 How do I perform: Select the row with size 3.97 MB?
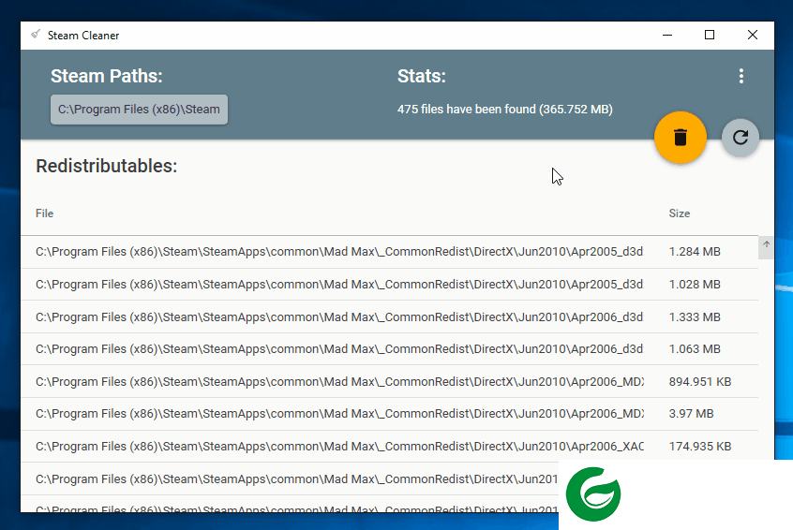(x=389, y=414)
